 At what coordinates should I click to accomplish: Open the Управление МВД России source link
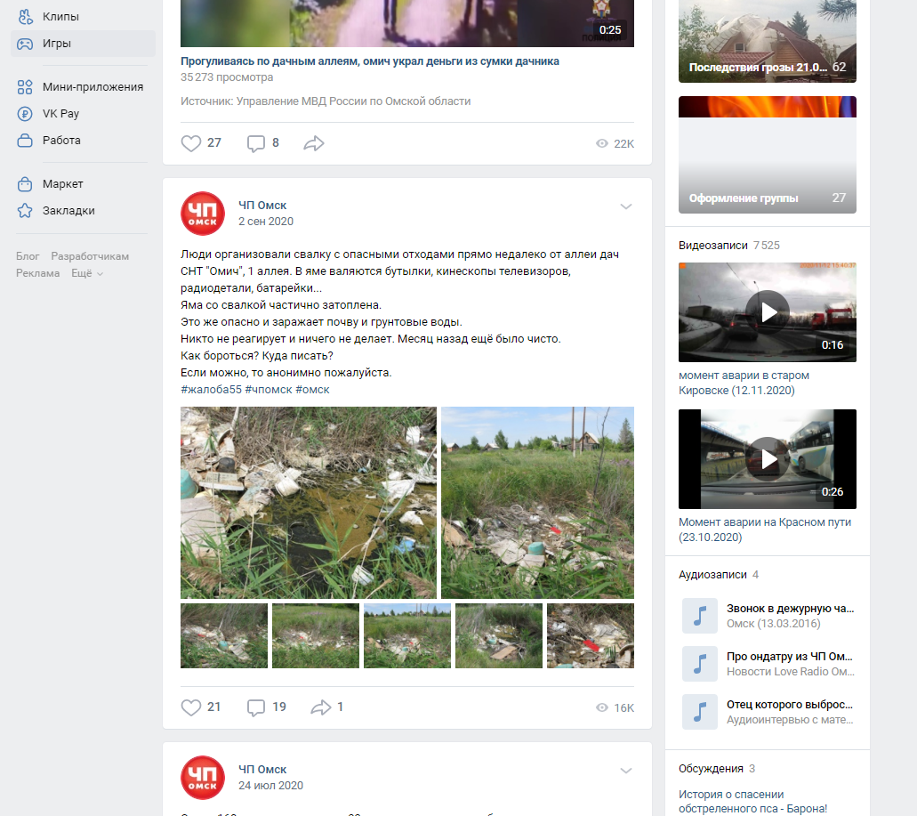(x=353, y=101)
